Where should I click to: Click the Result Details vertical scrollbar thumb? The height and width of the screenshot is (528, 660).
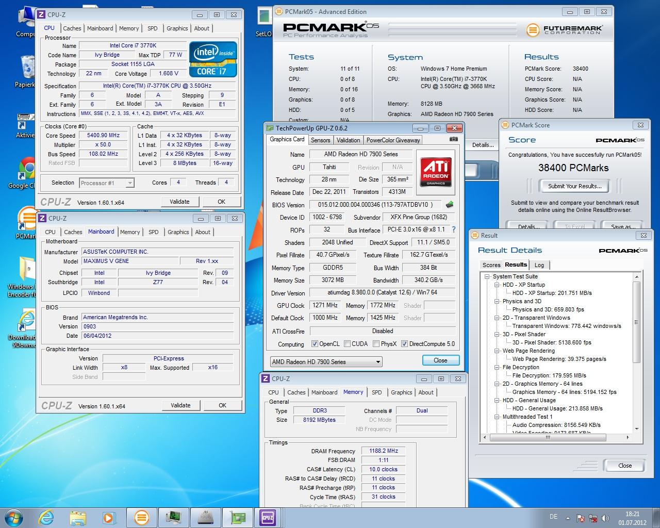pyautogui.click(x=637, y=322)
